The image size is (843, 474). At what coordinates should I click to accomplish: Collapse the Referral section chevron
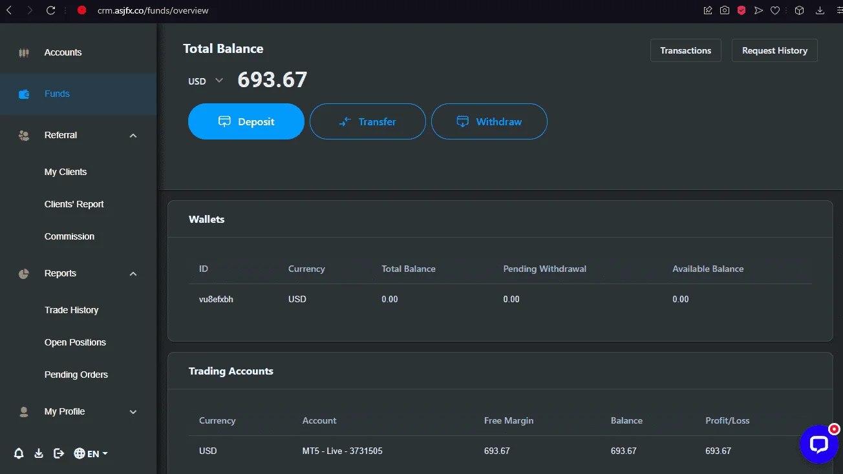133,136
